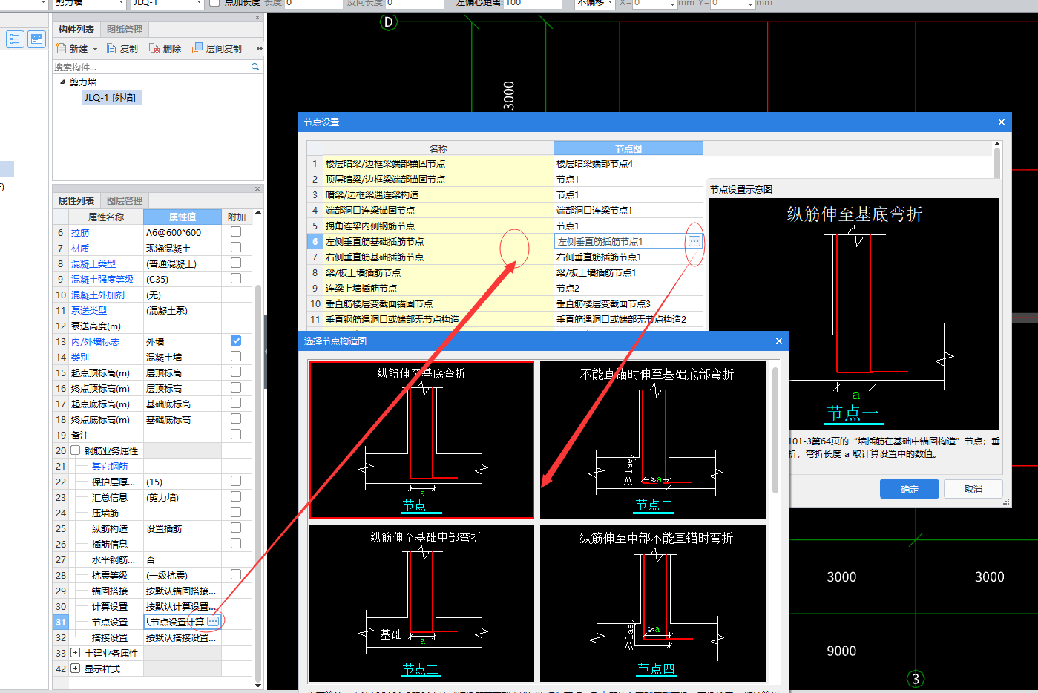Click the 属性值 column header
This screenshot has height=693, width=1038.
[x=183, y=217]
